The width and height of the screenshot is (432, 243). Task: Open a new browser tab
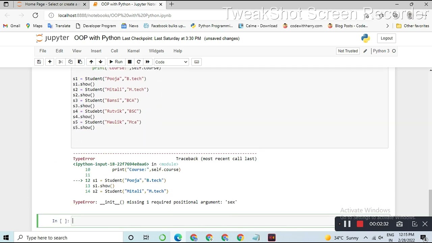point(172,4)
